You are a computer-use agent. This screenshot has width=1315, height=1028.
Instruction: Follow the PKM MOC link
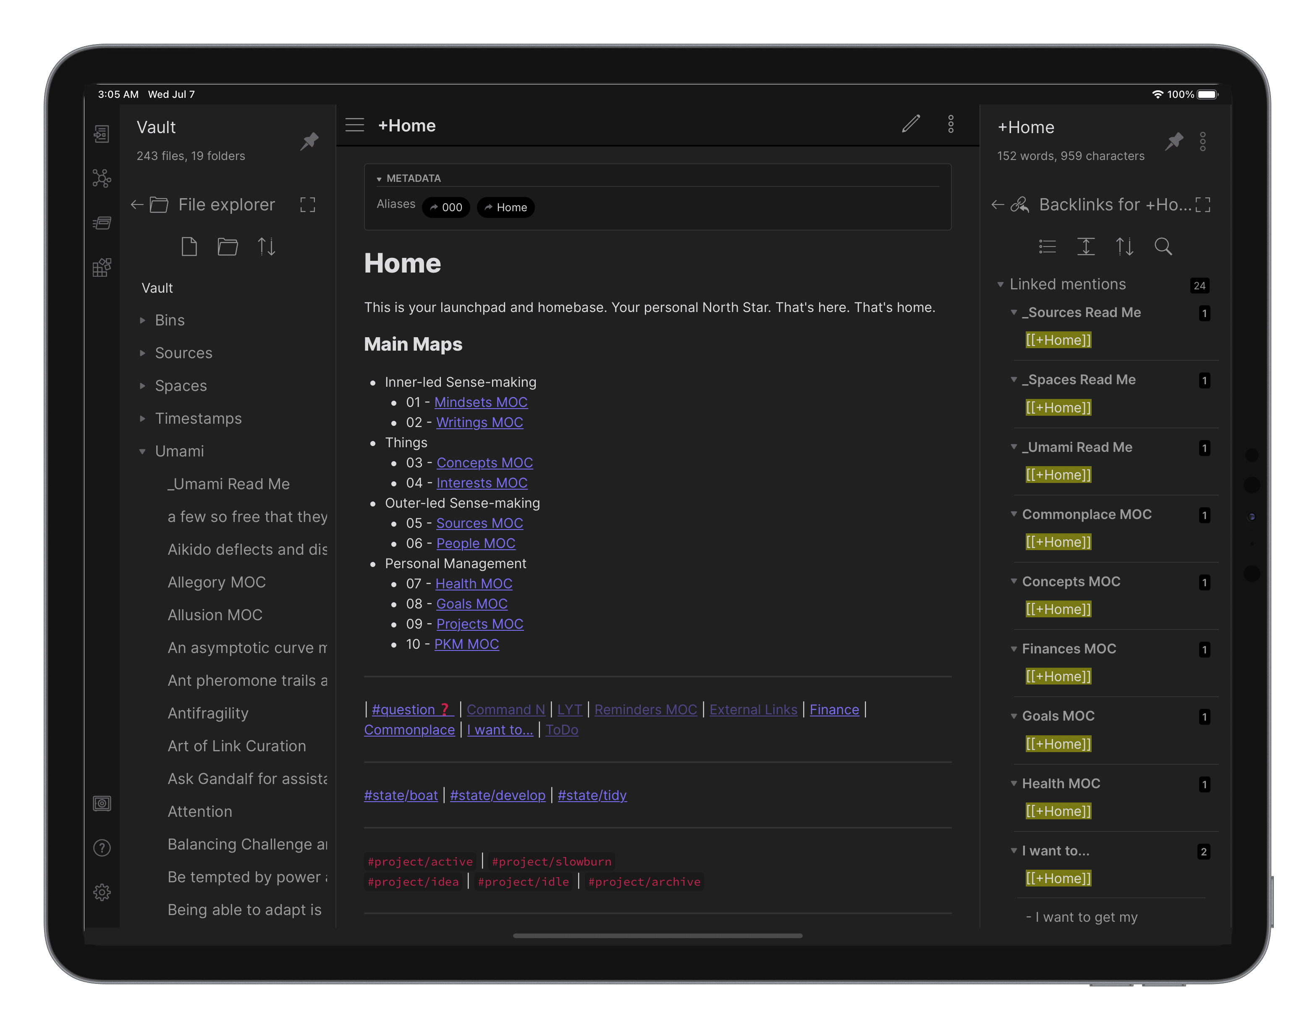466,644
